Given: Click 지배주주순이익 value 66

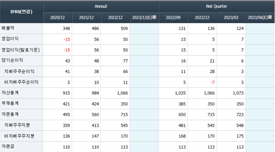Looking at the screenshot, I should click(125, 72).
